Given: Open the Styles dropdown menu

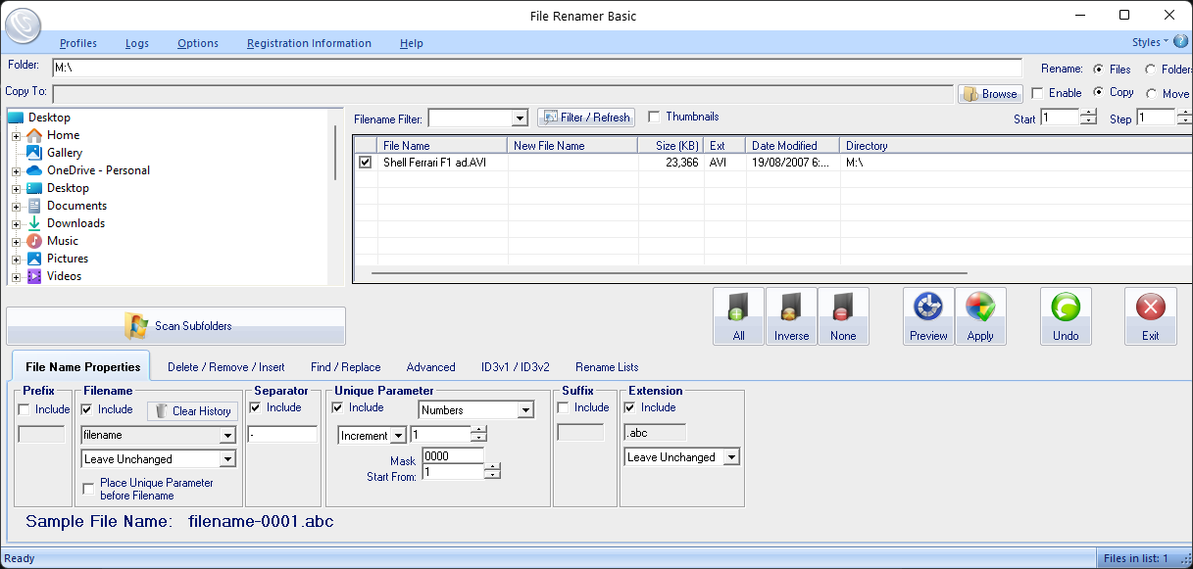Looking at the screenshot, I should [1150, 42].
